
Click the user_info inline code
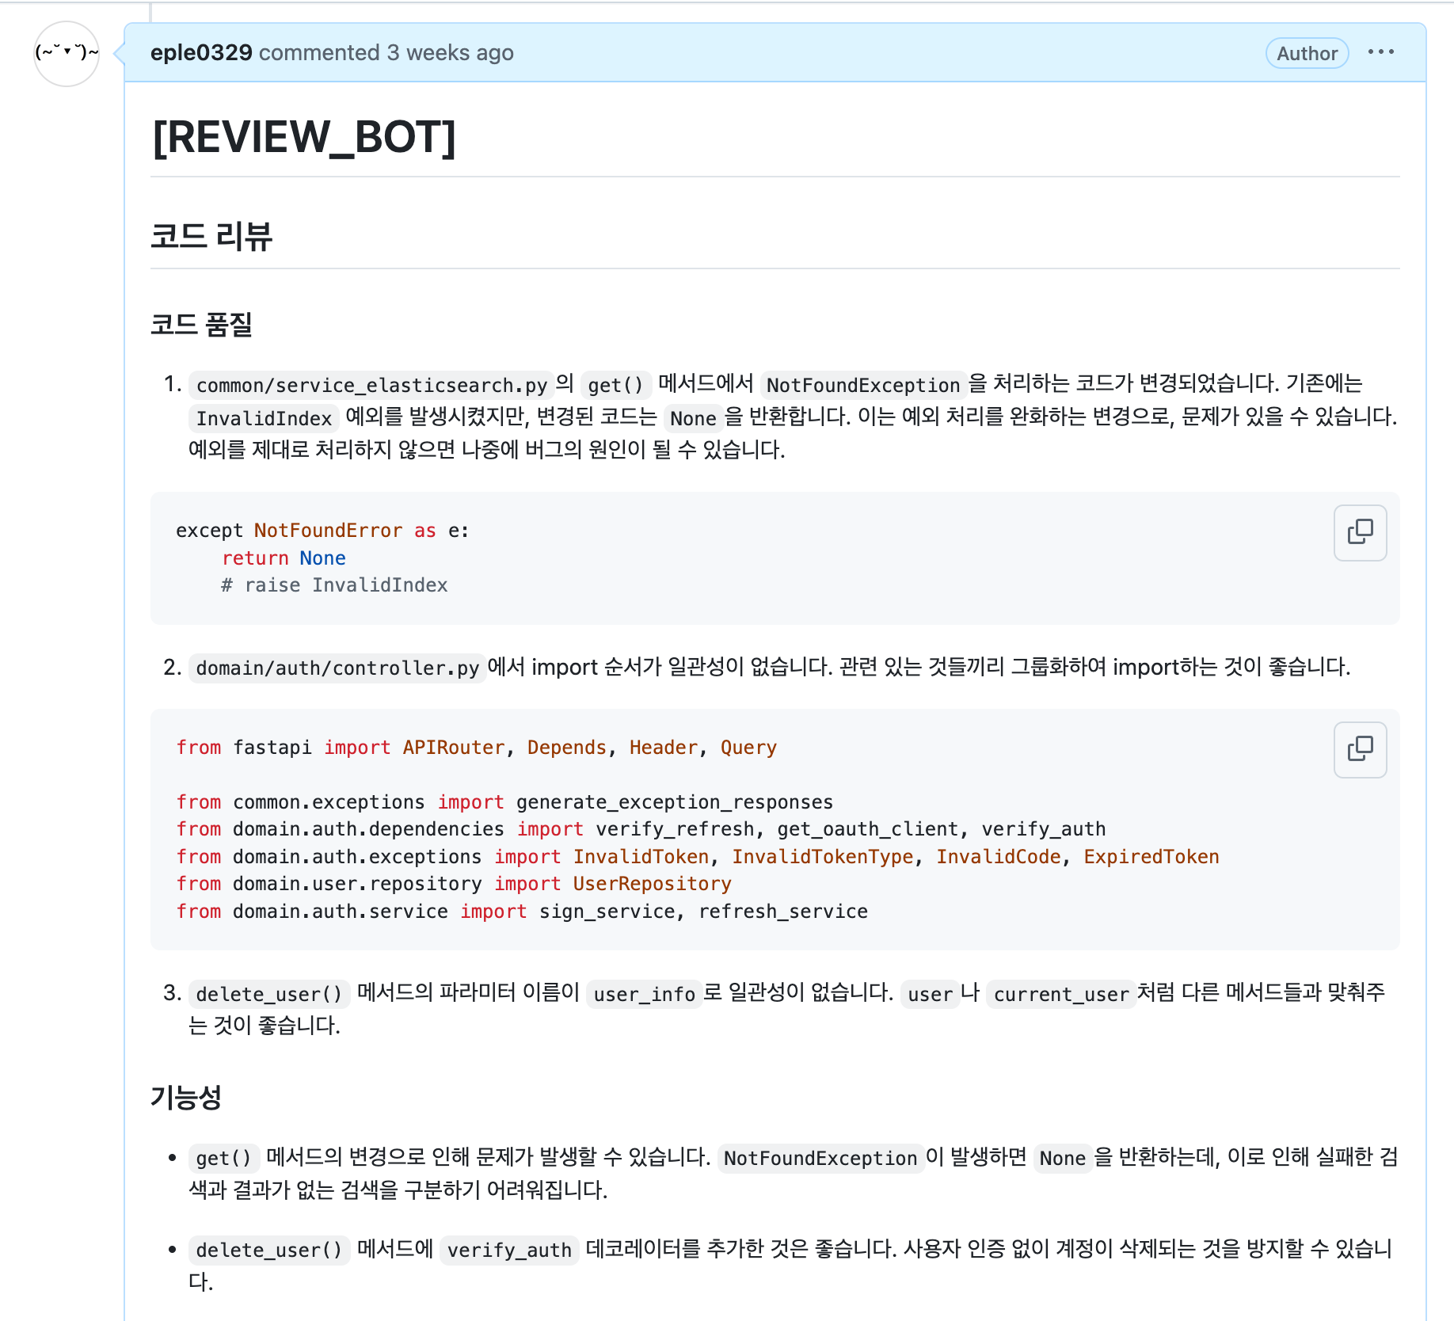(x=644, y=994)
